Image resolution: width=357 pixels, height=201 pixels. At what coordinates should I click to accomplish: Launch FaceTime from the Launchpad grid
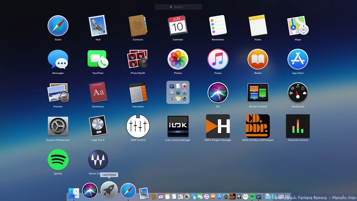point(98,59)
